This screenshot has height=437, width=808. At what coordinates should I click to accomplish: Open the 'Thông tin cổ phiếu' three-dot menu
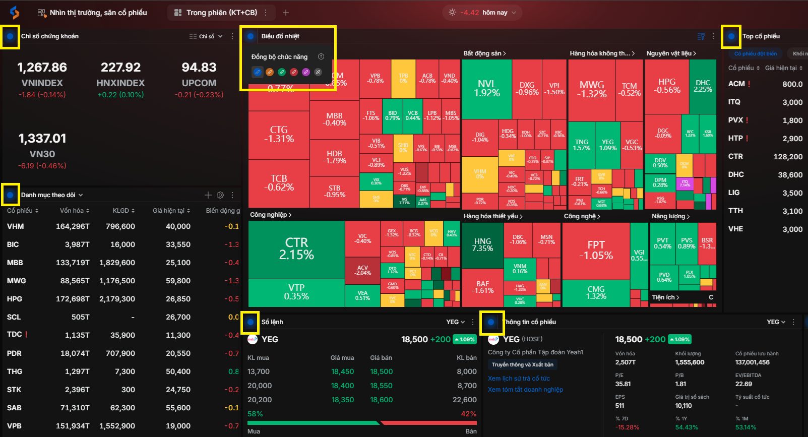coord(793,322)
